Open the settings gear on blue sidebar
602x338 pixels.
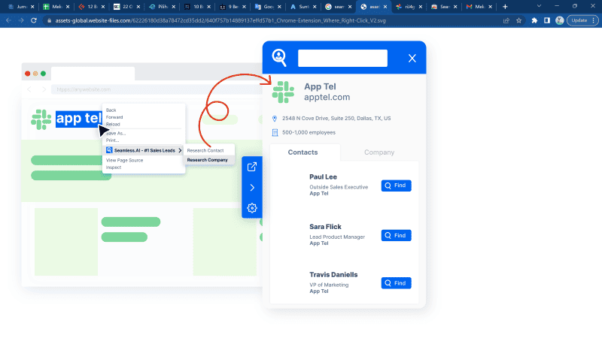252,208
